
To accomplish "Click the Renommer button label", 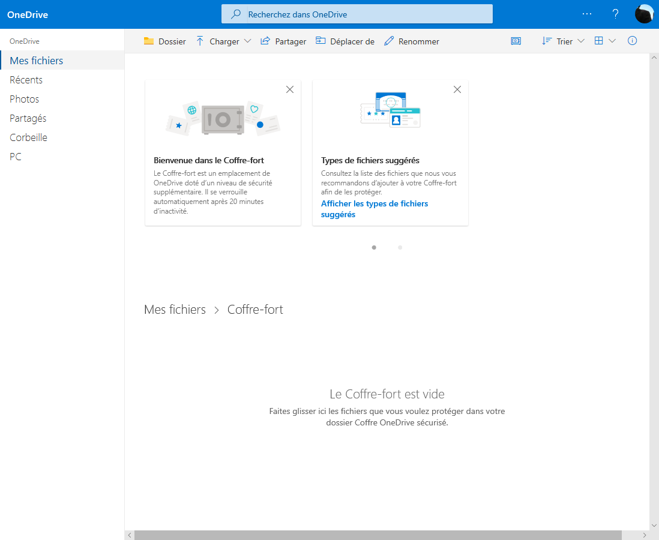I will (418, 41).
